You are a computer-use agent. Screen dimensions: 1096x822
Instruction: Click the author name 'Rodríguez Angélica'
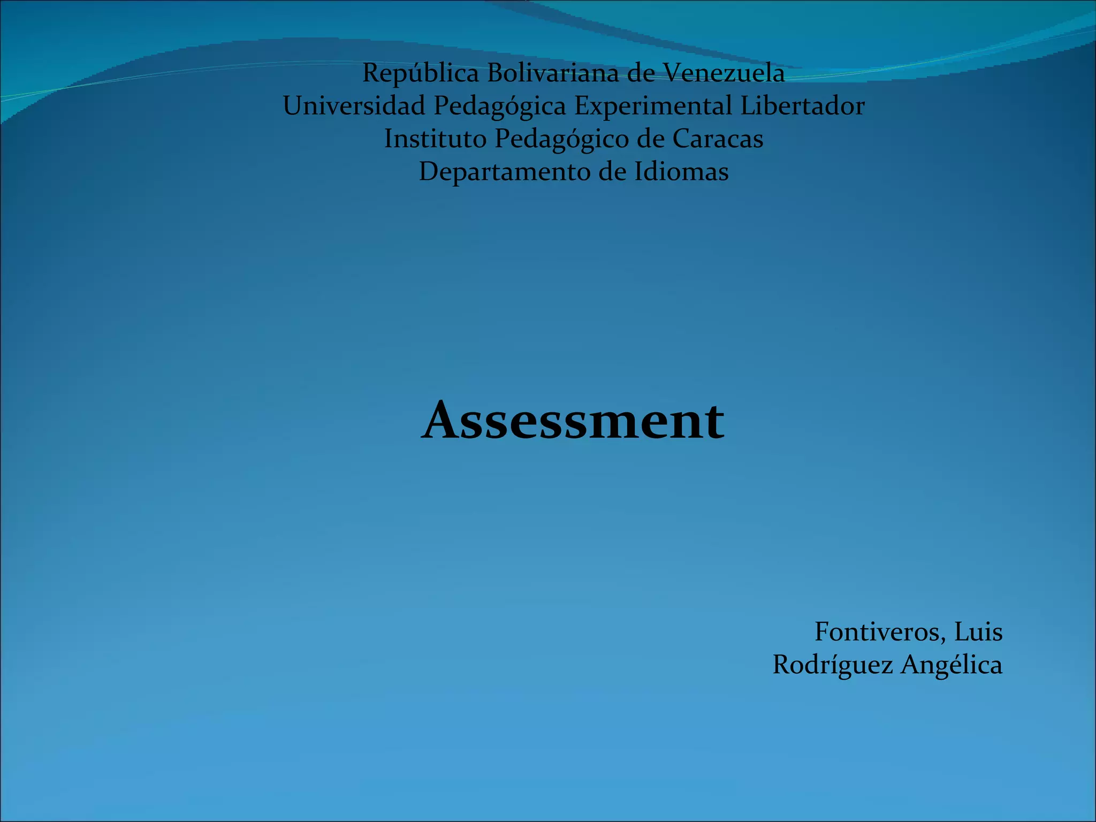(887, 665)
